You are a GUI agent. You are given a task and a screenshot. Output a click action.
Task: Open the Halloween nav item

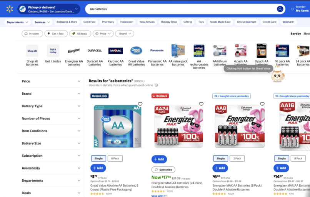[x=127, y=22]
